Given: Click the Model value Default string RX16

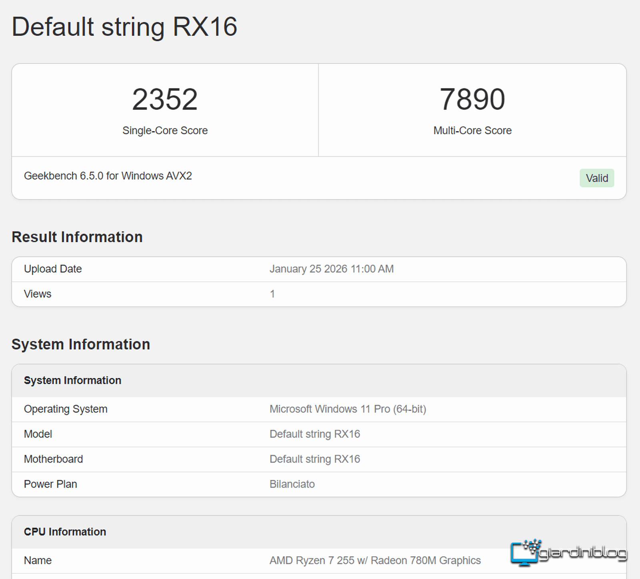Looking at the screenshot, I should pos(314,434).
